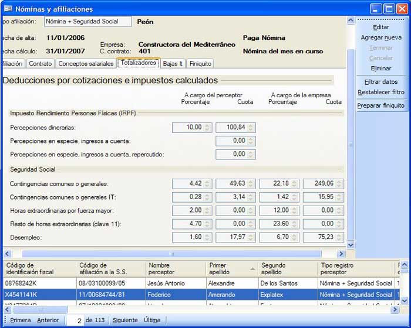
Task: Click Restablecer filtro
Action: [381, 92]
